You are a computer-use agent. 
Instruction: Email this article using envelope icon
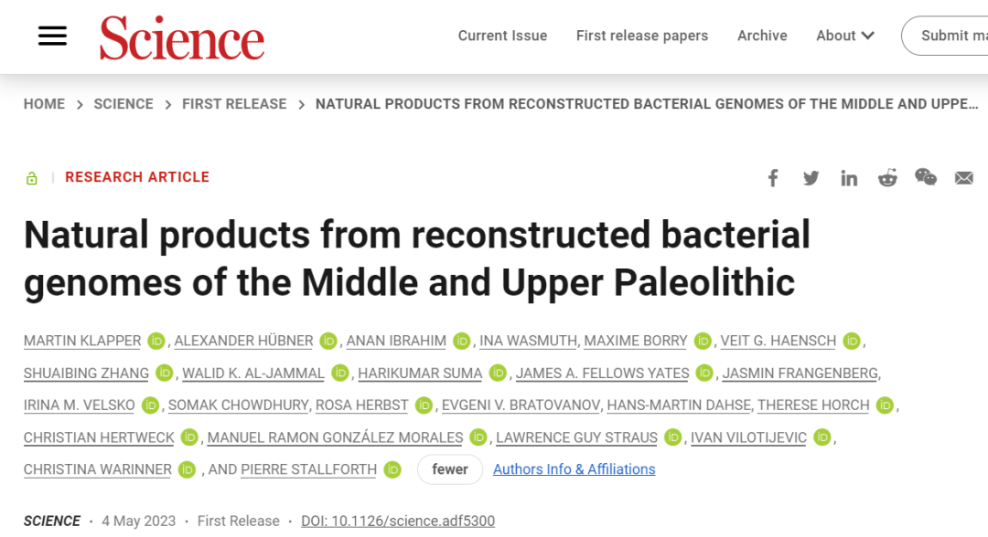point(964,178)
